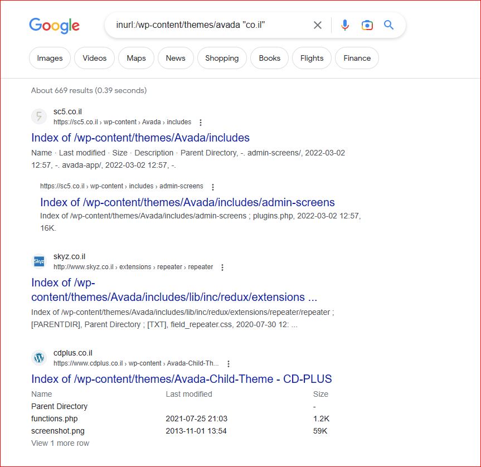
Task: Switch to the Videos tab
Action: (95, 58)
